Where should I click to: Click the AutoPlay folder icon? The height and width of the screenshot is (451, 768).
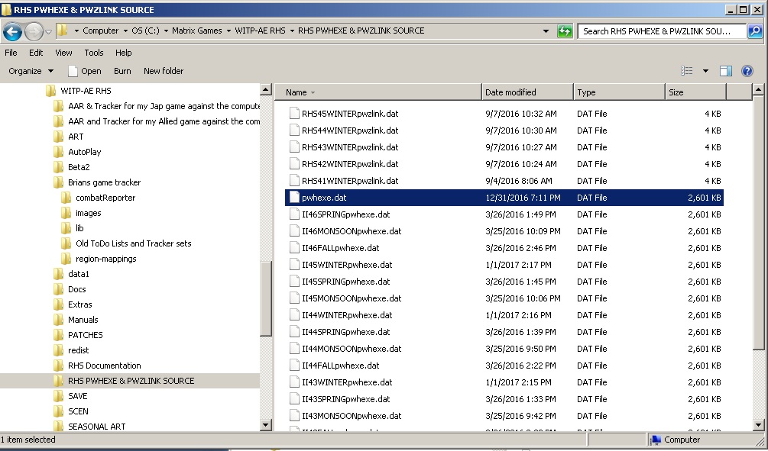tap(58, 152)
